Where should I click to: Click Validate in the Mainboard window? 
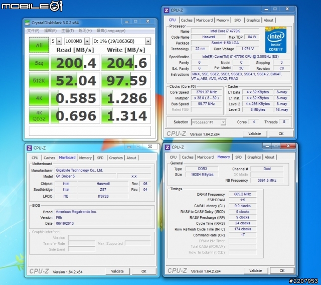pyautogui.click(x=117, y=271)
